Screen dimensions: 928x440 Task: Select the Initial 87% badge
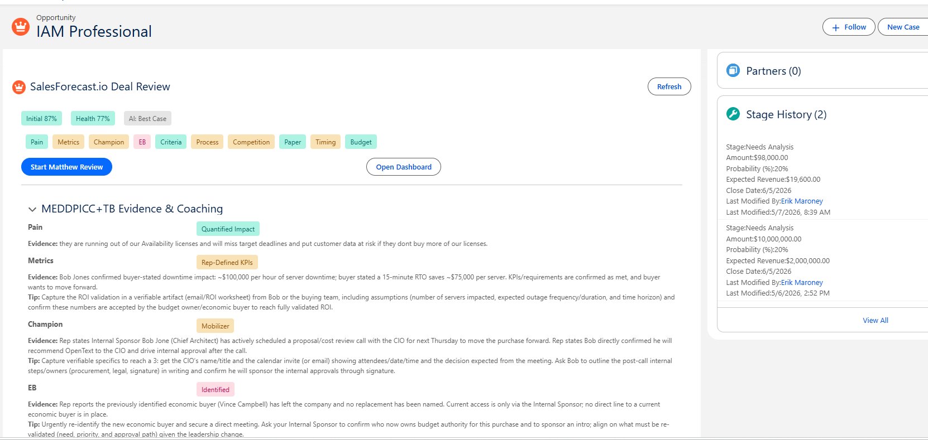tap(41, 119)
